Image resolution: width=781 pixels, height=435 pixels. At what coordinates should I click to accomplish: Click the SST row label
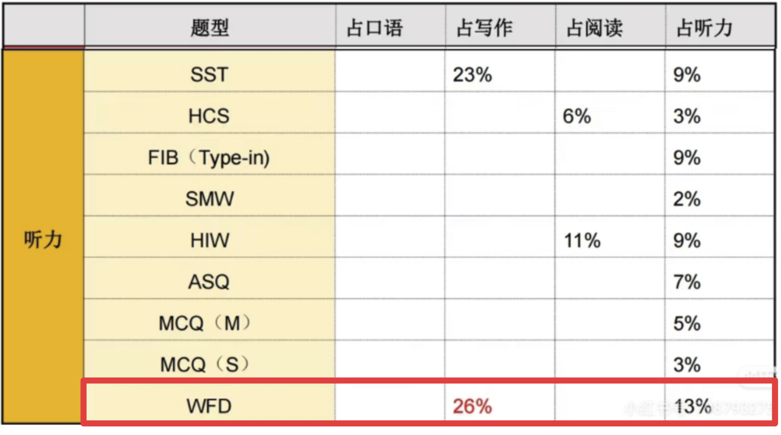[209, 75]
